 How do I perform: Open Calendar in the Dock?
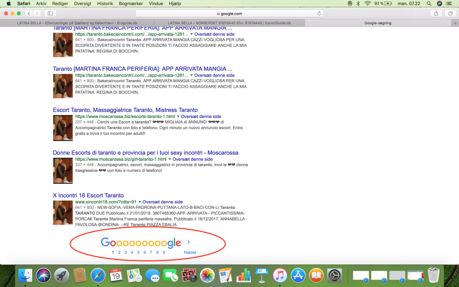click(116, 276)
